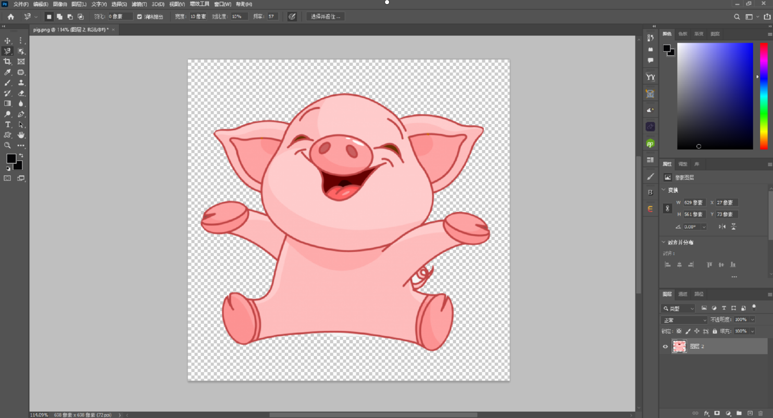Swap foreground and background colors

(21, 155)
